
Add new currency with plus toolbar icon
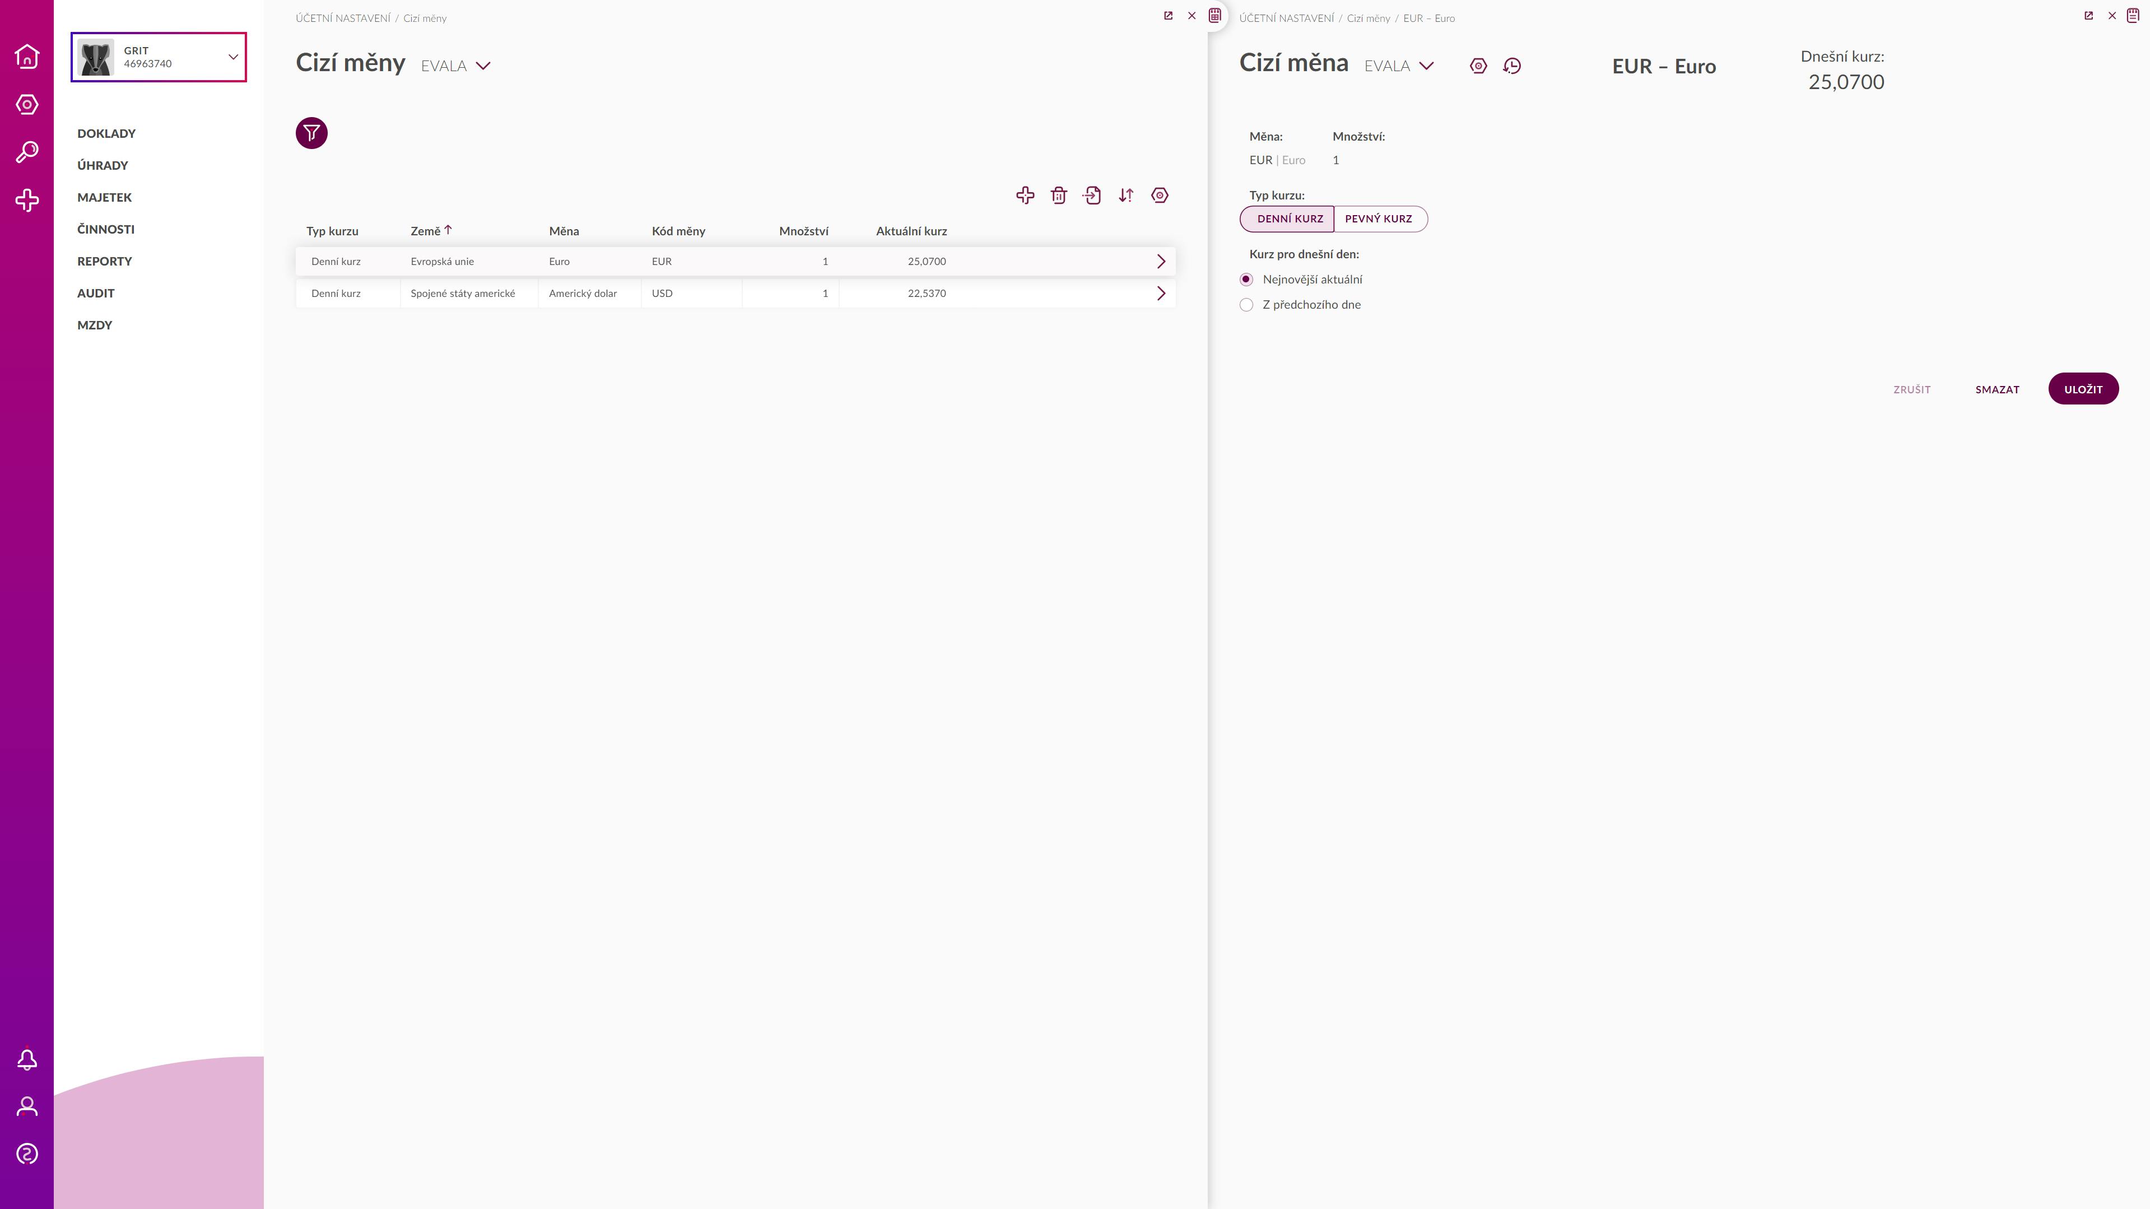[x=1025, y=196]
